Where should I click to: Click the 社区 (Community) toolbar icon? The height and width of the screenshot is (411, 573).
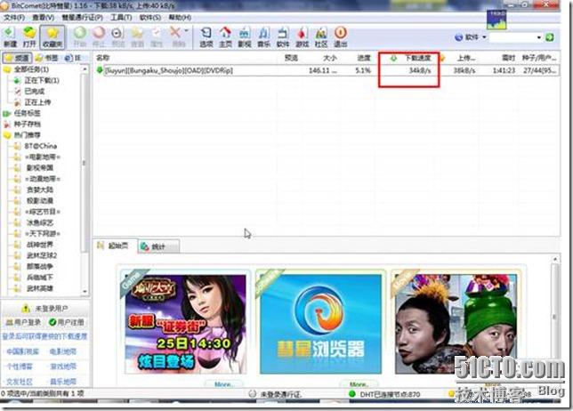pos(321,36)
